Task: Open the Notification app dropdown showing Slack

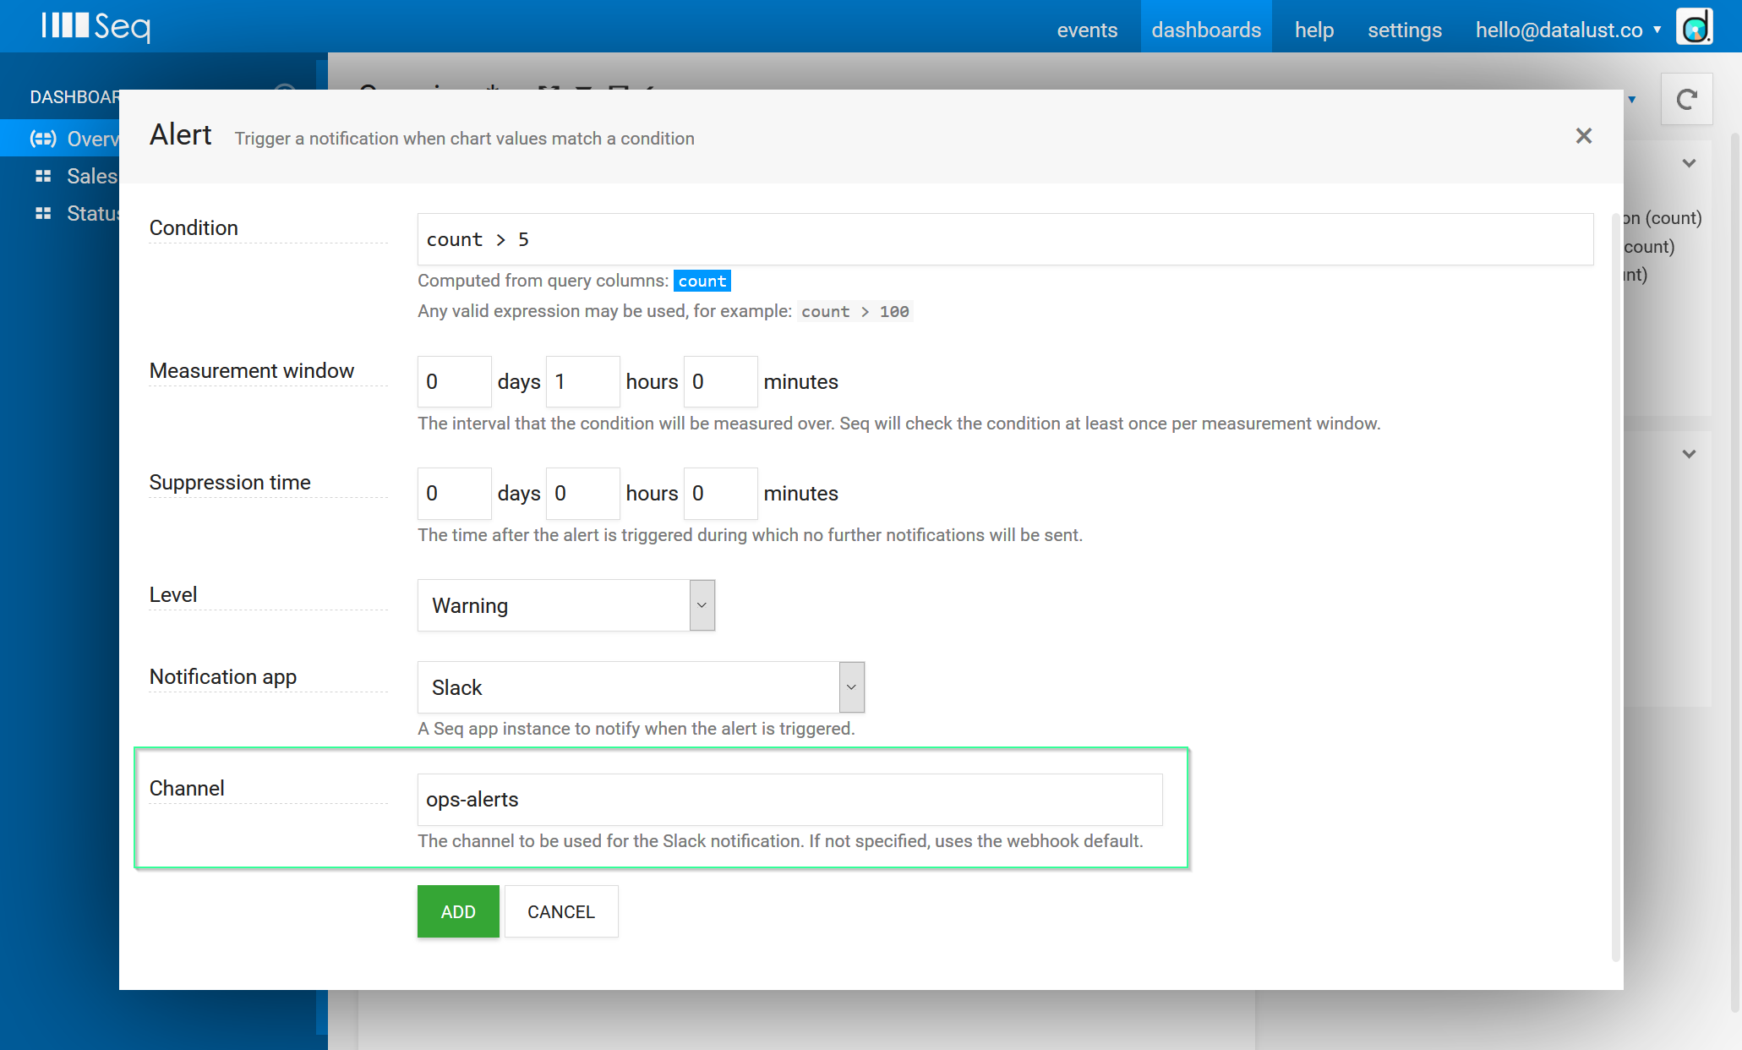Action: click(x=641, y=687)
